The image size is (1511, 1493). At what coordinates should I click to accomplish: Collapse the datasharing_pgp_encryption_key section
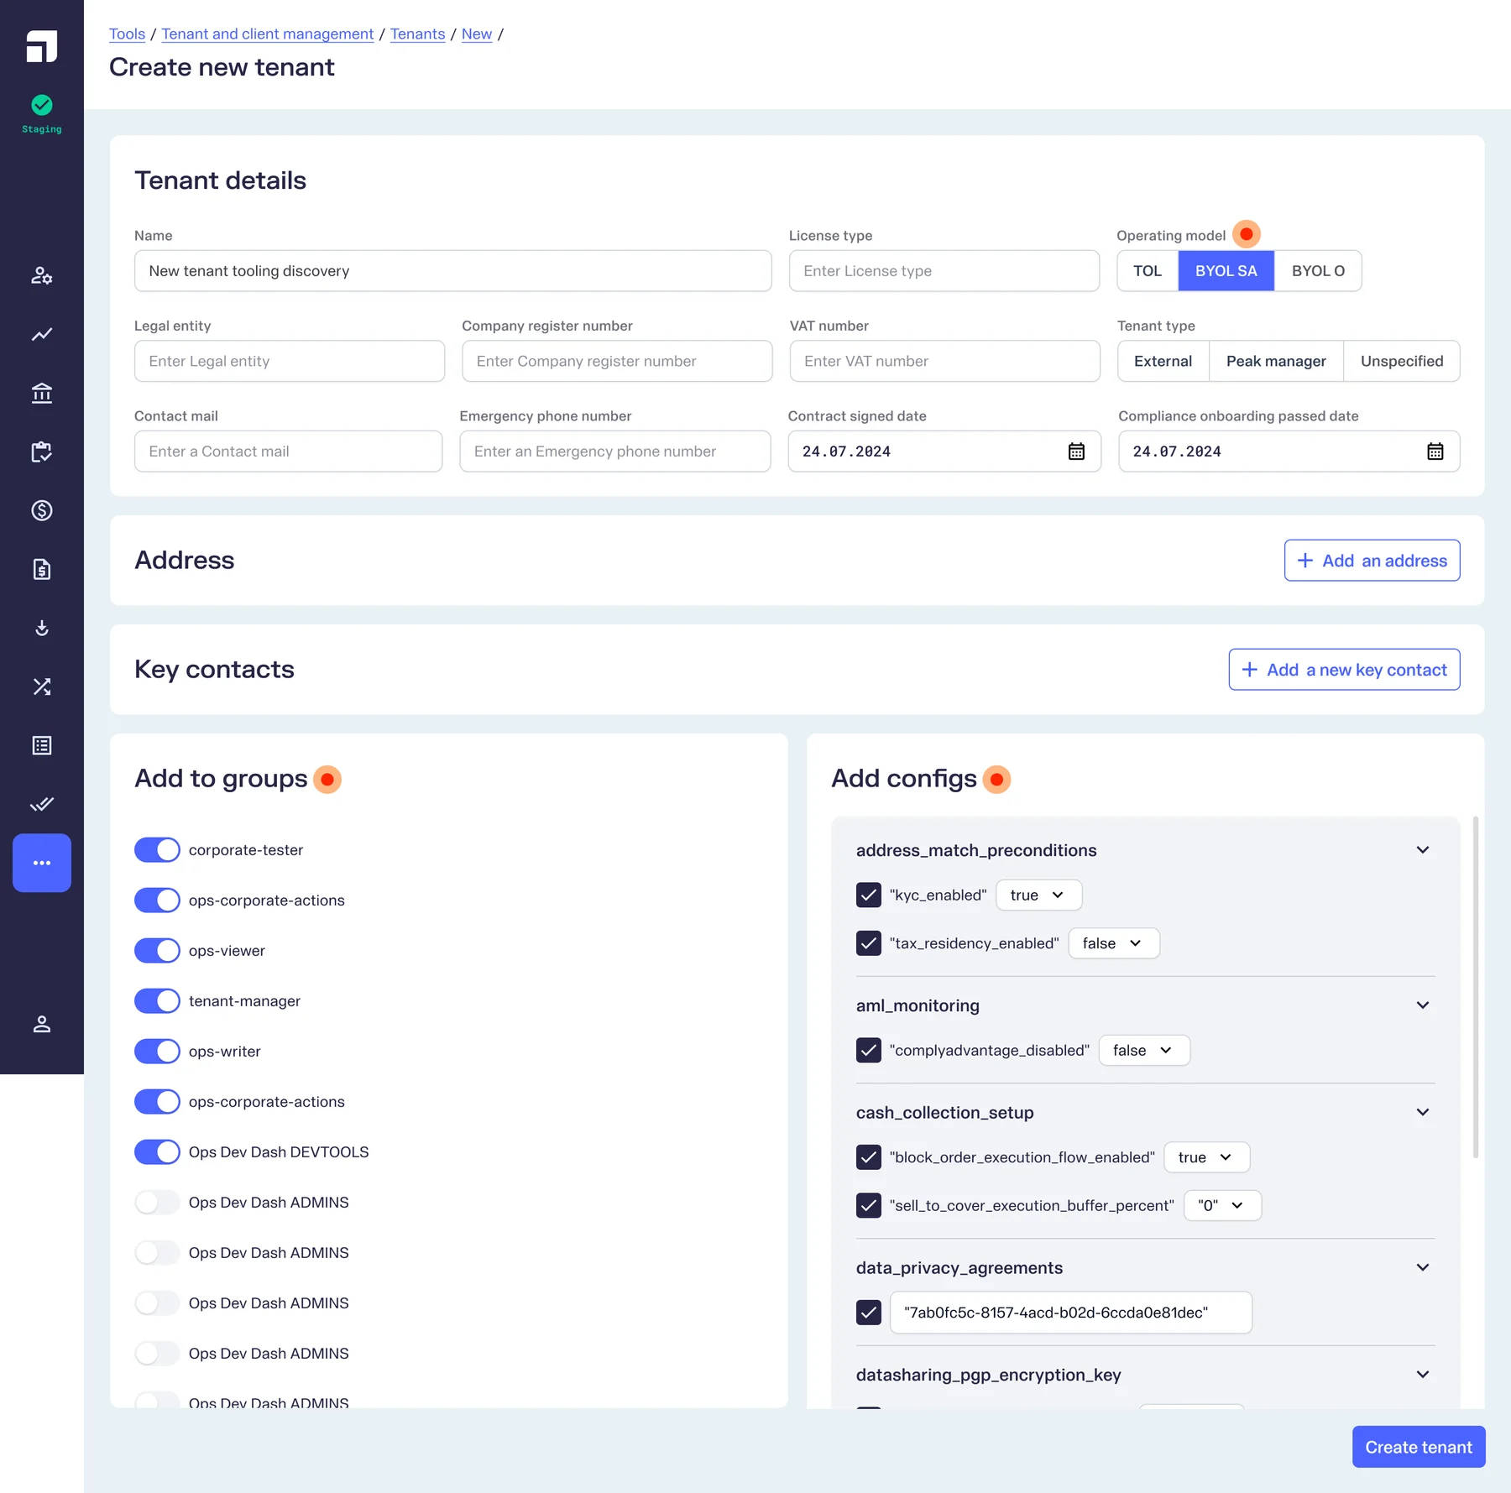(x=1423, y=1375)
